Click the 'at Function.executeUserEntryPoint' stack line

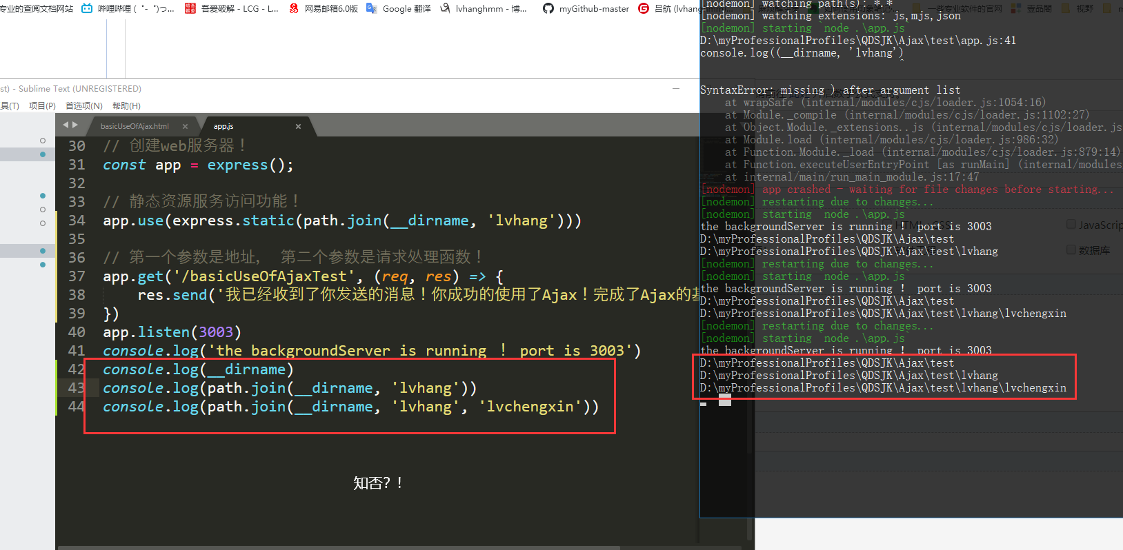click(x=924, y=165)
